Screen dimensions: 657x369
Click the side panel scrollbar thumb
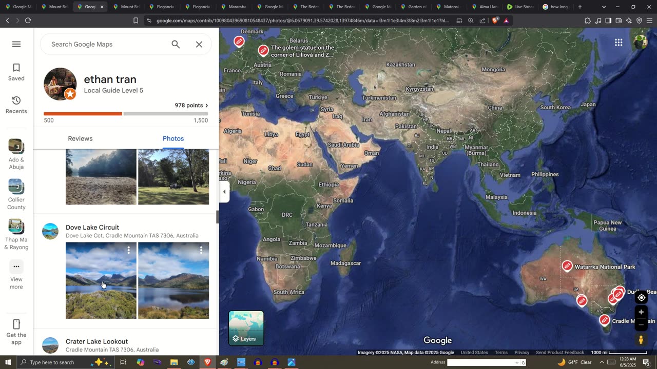pos(217,217)
